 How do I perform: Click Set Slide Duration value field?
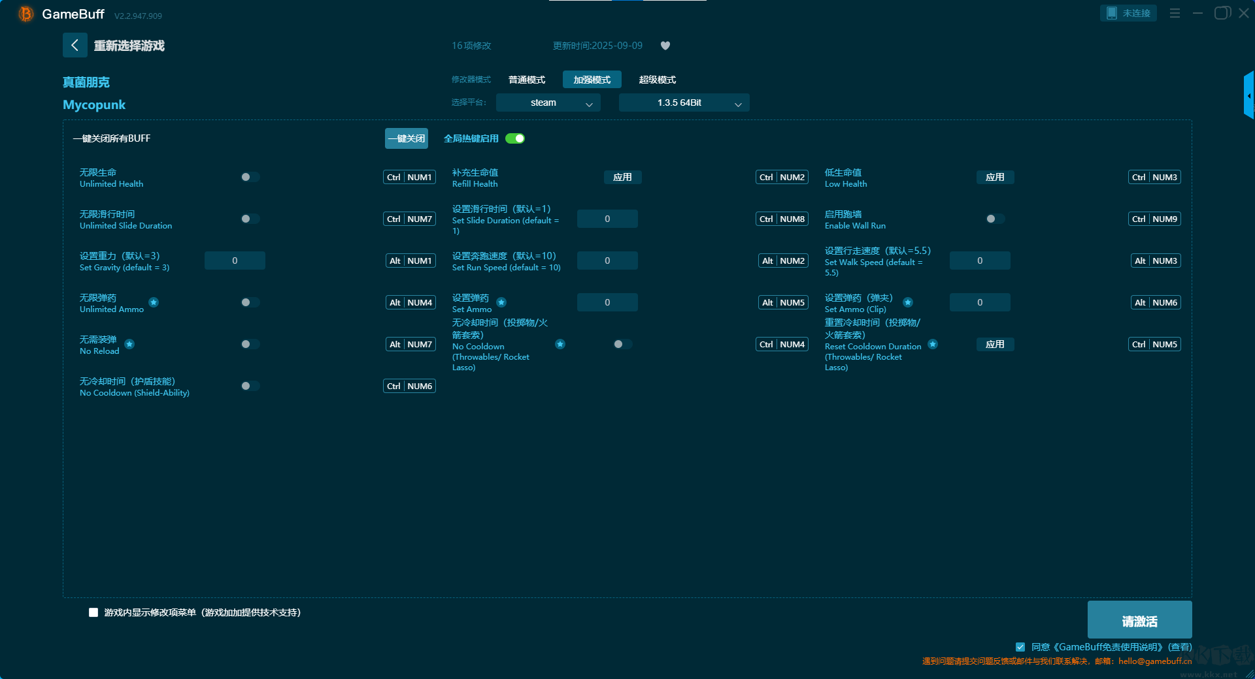[607, 219]
